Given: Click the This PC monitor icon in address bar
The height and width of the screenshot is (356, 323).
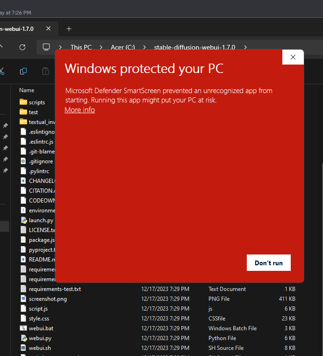Looking at the screenshot, I should click(46, 47).
